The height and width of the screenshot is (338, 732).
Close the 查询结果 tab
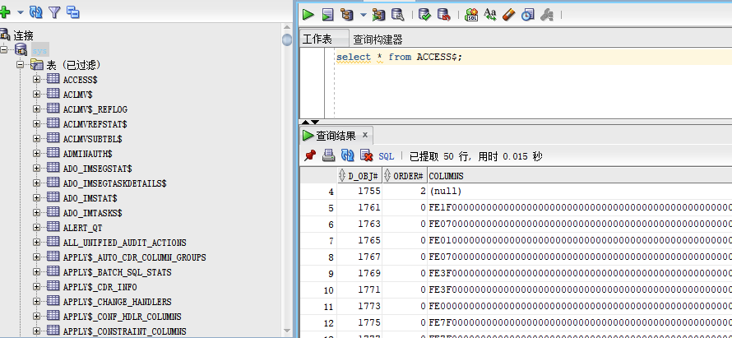(x=365, y=135)
